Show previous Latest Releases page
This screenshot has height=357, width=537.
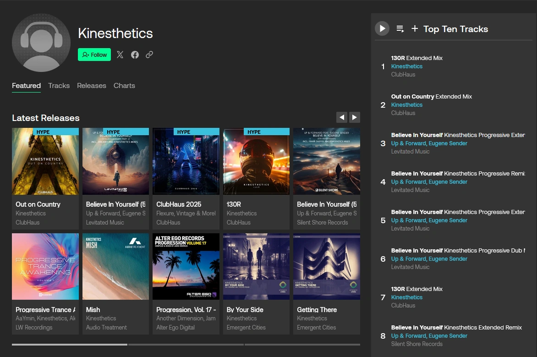pos(342,117)
